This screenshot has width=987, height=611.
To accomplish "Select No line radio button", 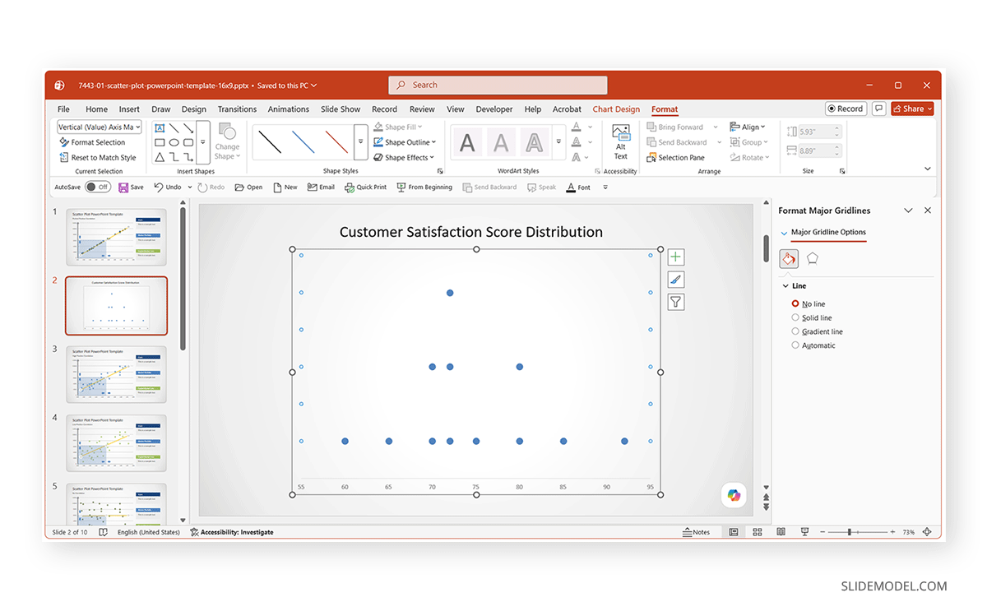I will (795, 304).
